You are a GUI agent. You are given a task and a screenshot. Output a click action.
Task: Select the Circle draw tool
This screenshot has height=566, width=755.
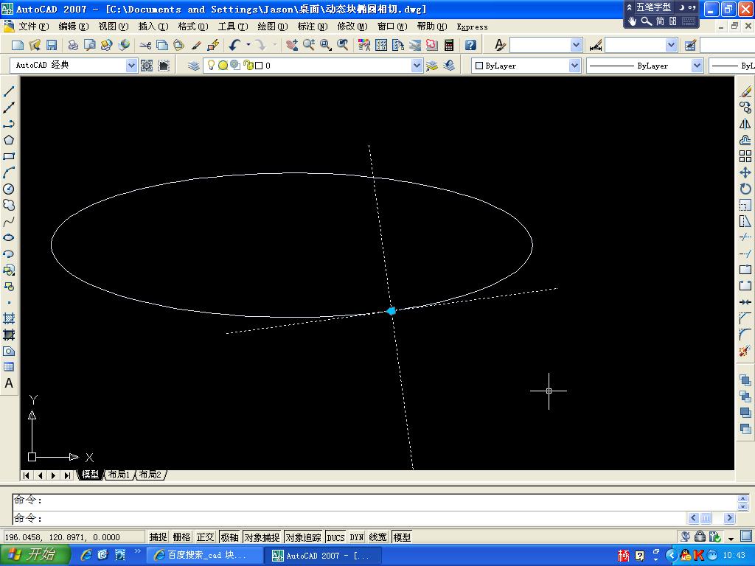coord(9,189)
